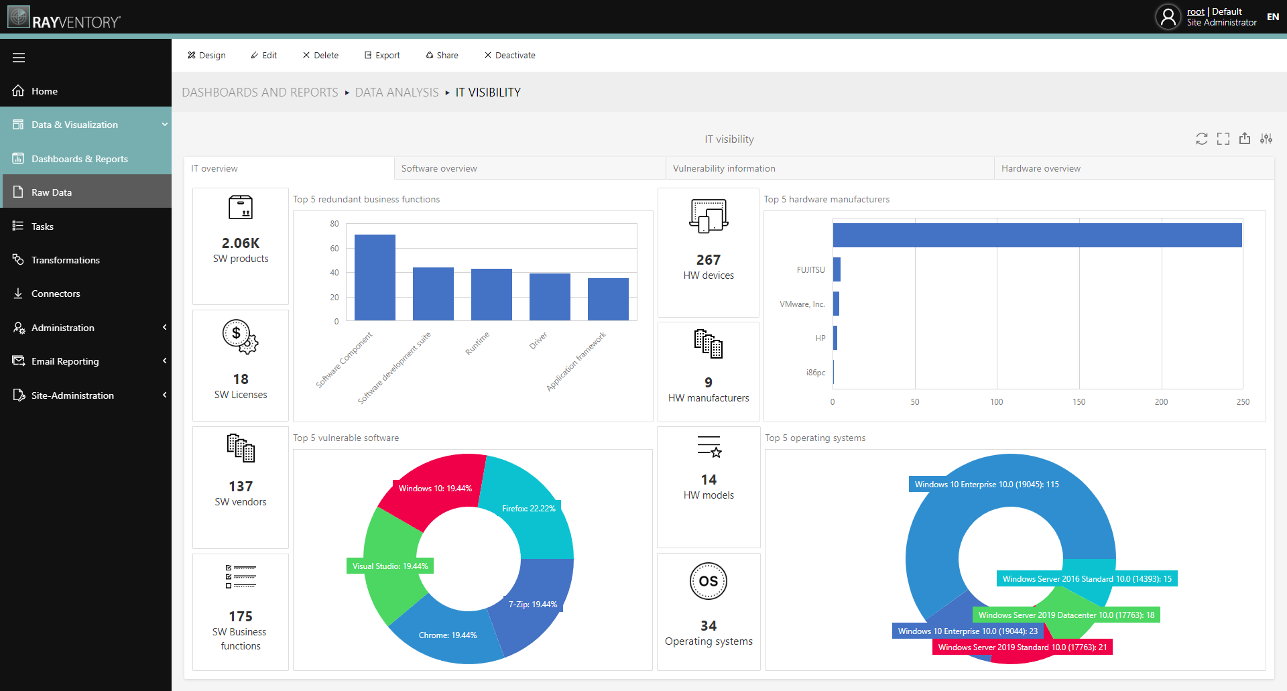Expand the Site-Administration menu
This screenshot has width=1287, height=691.
164,395
